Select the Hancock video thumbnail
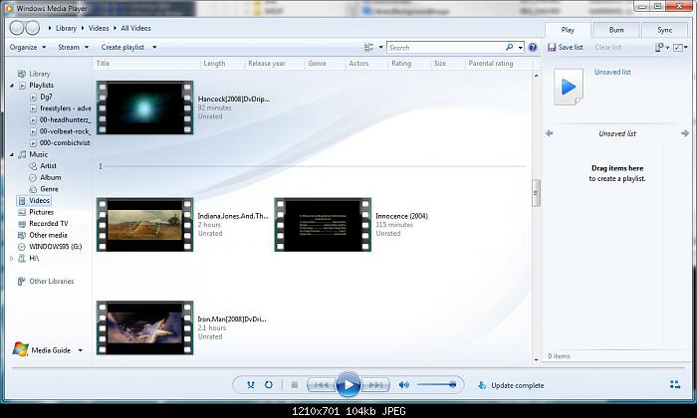 click(x=145, y=107)
